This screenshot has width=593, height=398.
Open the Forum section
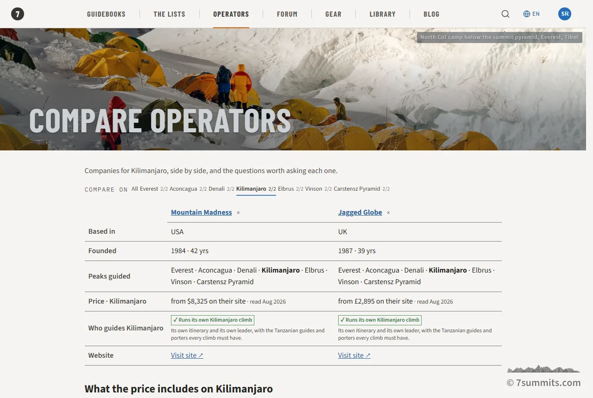[x=287, y=14]
